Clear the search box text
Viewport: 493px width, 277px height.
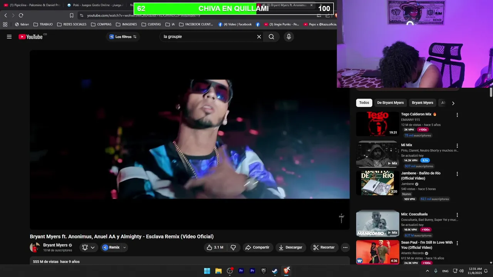[259, 37]
